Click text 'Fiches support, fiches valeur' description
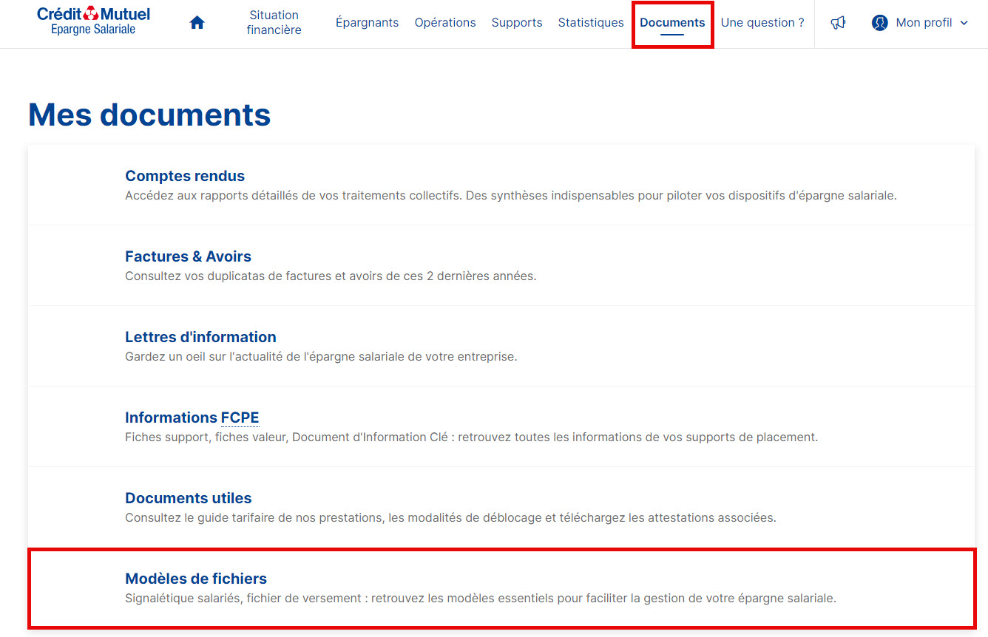 coord(472,437)
